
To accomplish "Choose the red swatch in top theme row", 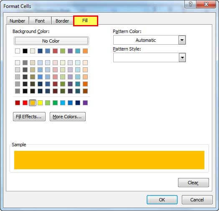I will click(x=55, y=51).
